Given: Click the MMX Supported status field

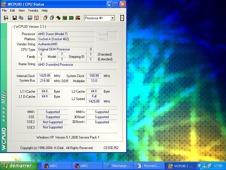Looking at the screenshot, I should pyautogui.click(x=53, y=112).
